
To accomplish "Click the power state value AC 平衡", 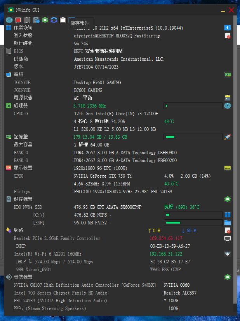I will coord(83,98).
